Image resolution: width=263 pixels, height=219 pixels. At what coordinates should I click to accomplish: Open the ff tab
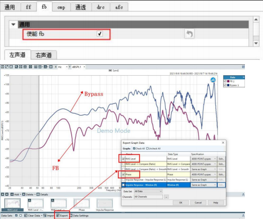pyautogui.click(x=28, y=7)
